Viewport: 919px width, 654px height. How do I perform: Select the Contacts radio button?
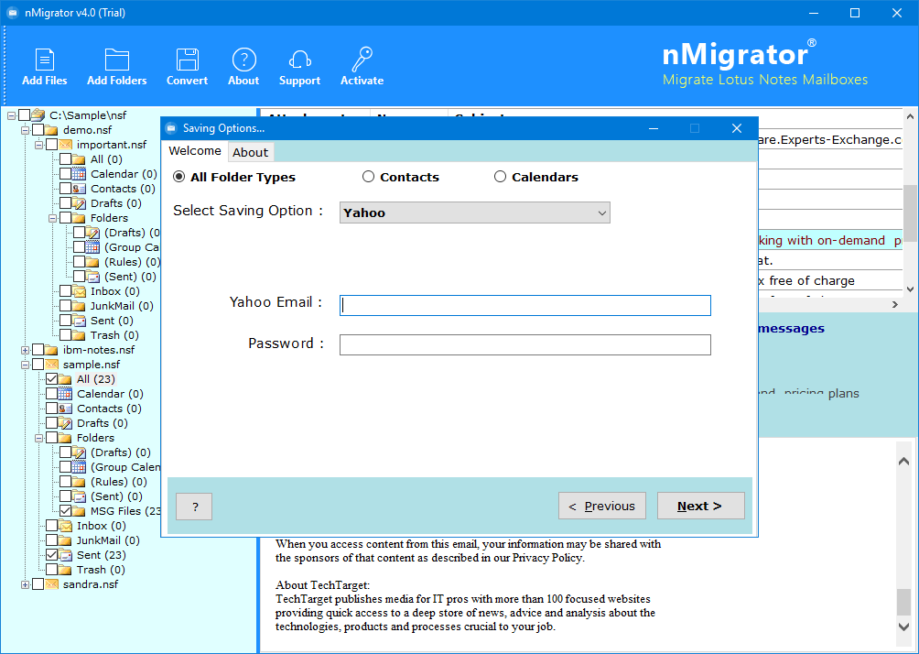tap(368, 177)
